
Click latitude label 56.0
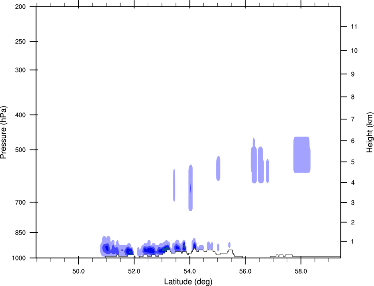[x=246, y=271]
